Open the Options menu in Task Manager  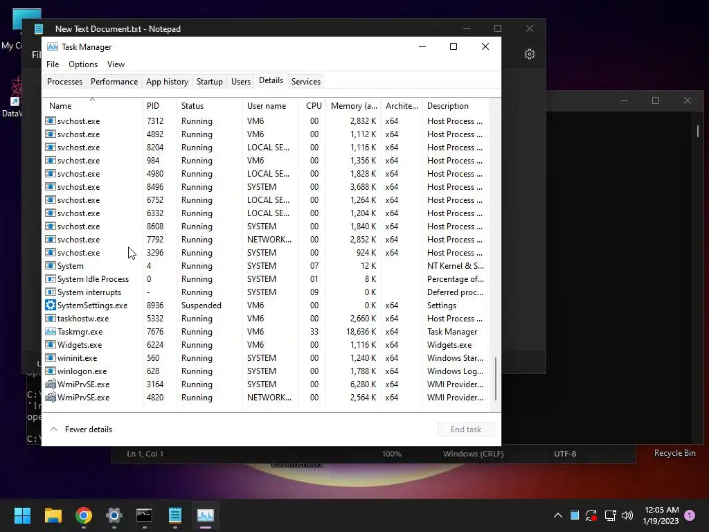click(83, 64)
